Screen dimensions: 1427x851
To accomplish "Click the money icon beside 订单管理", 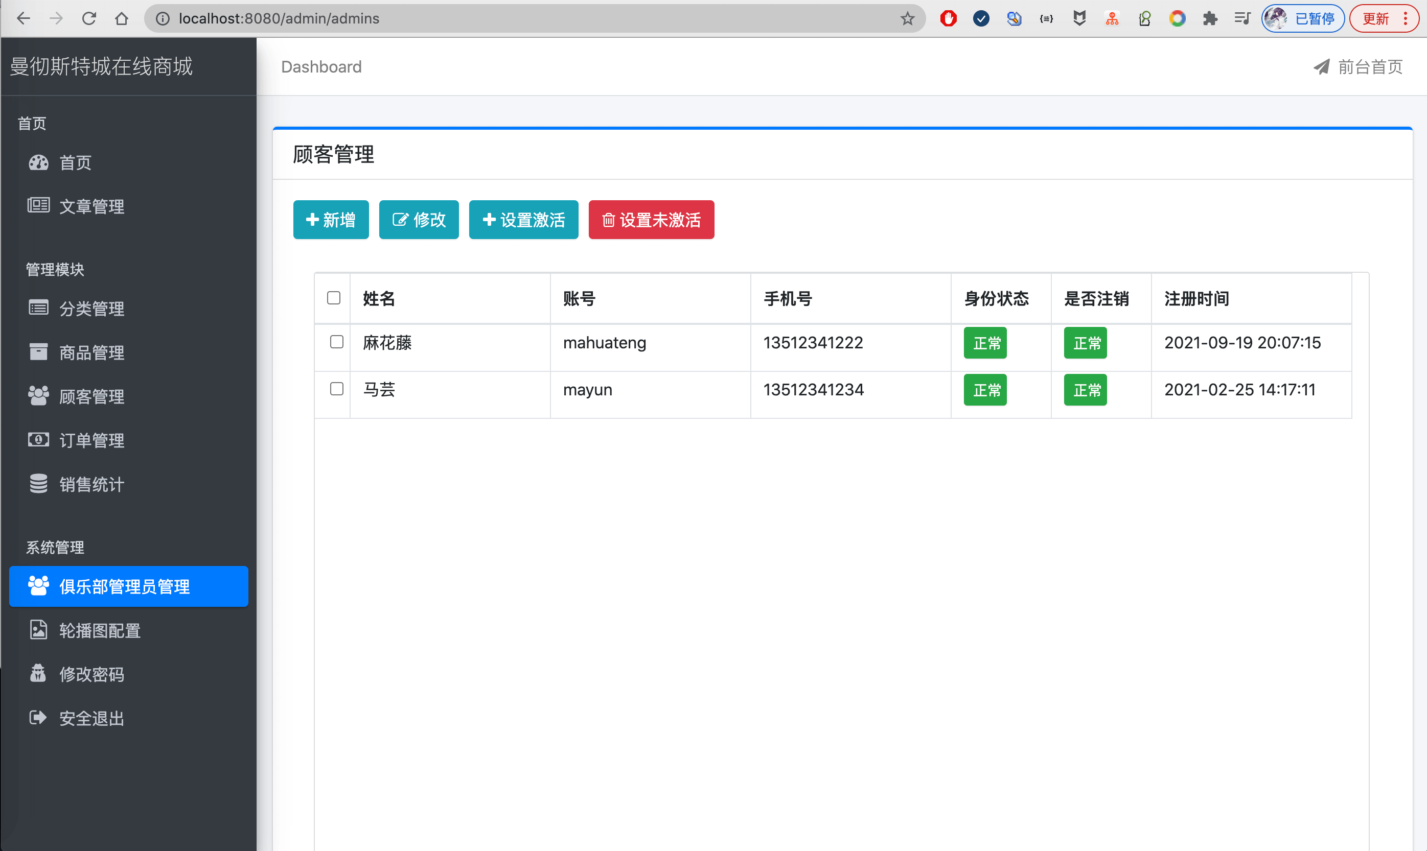I will (38, 439).
